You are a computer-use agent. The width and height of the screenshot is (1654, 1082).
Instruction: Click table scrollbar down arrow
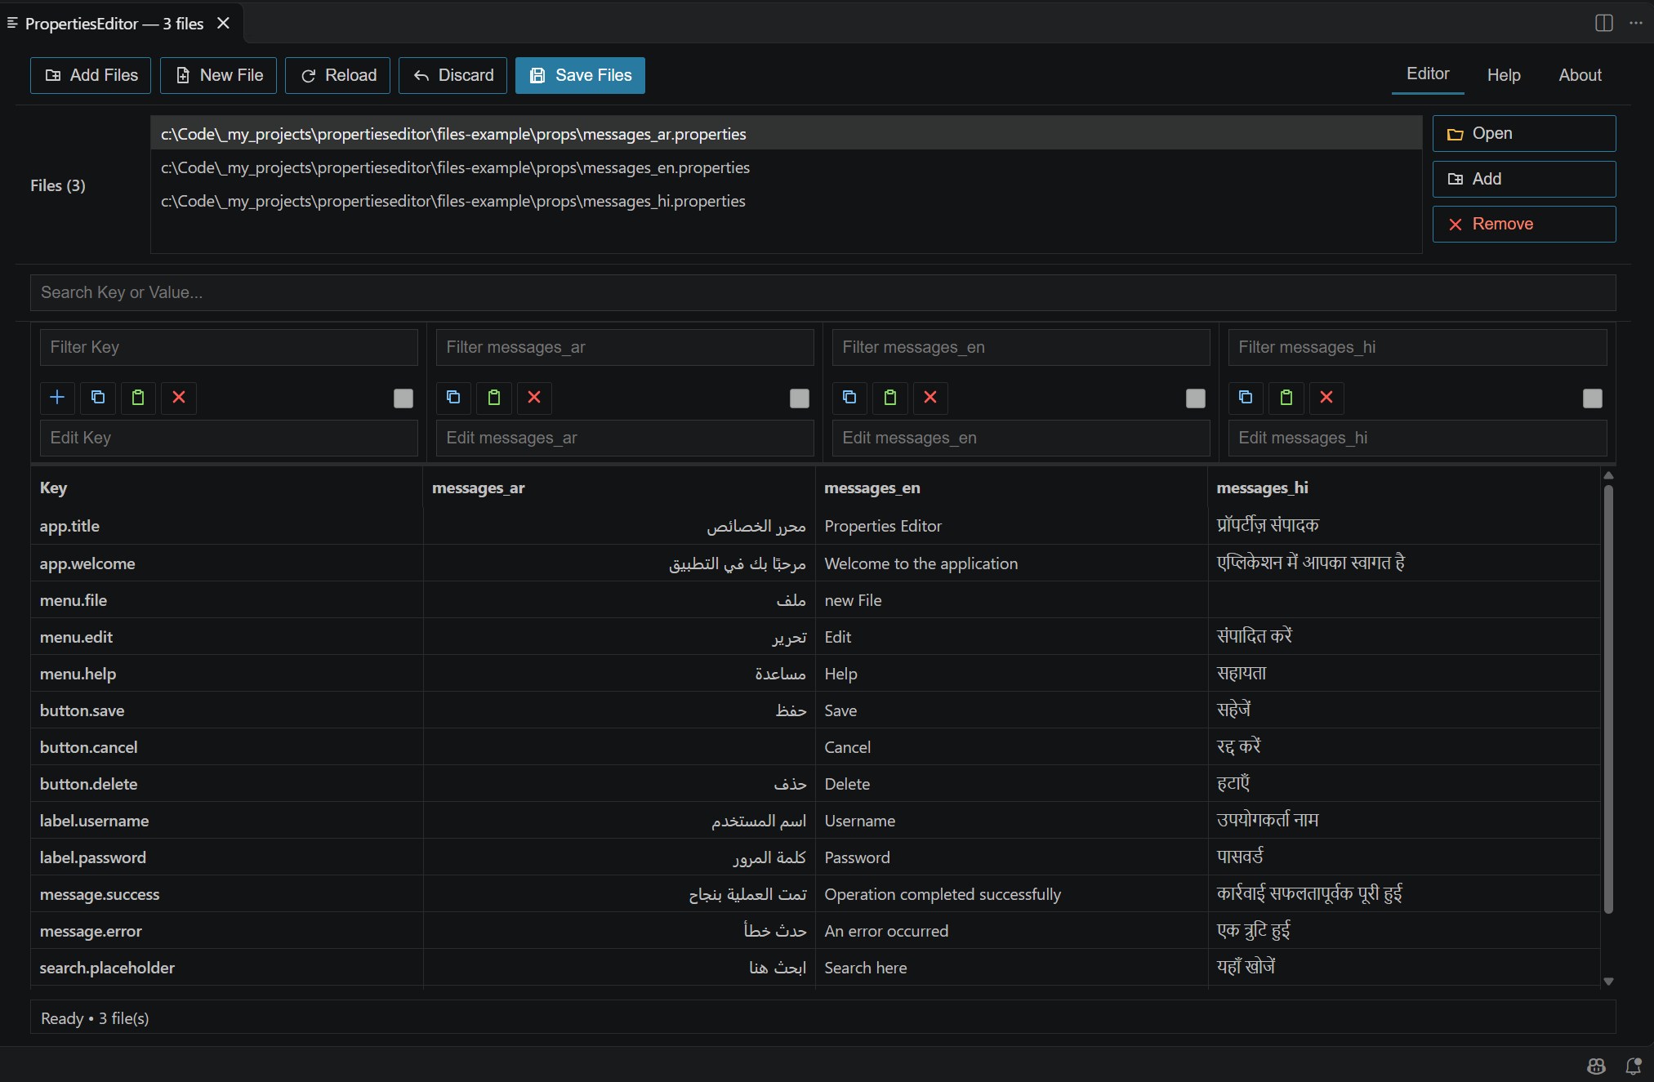click(x=1608, y=982)
